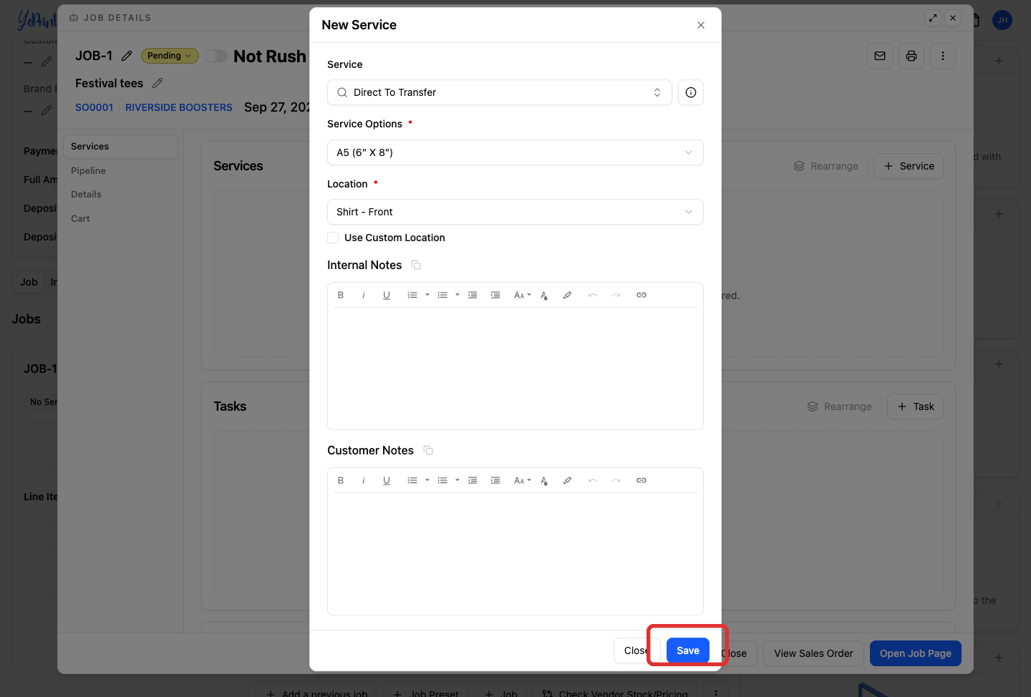Expand numbered list style arrow, Customer Notes
The height and width of the screenshot is (697, 1031).
[427, 480]
